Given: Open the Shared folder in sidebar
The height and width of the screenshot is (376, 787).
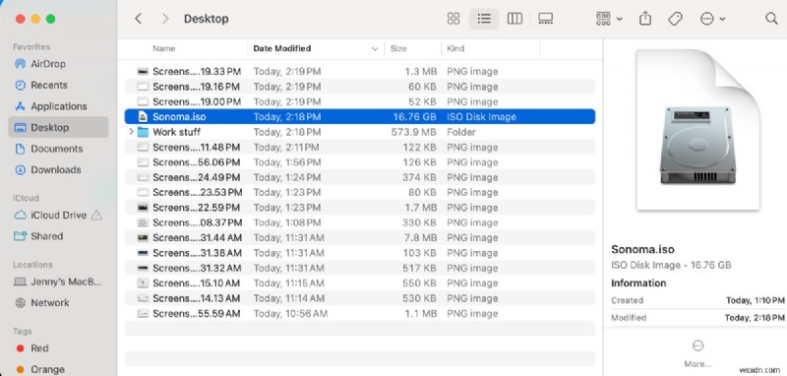Looking at the screenshot, I should pyautogui.click(x=58, y=236).
